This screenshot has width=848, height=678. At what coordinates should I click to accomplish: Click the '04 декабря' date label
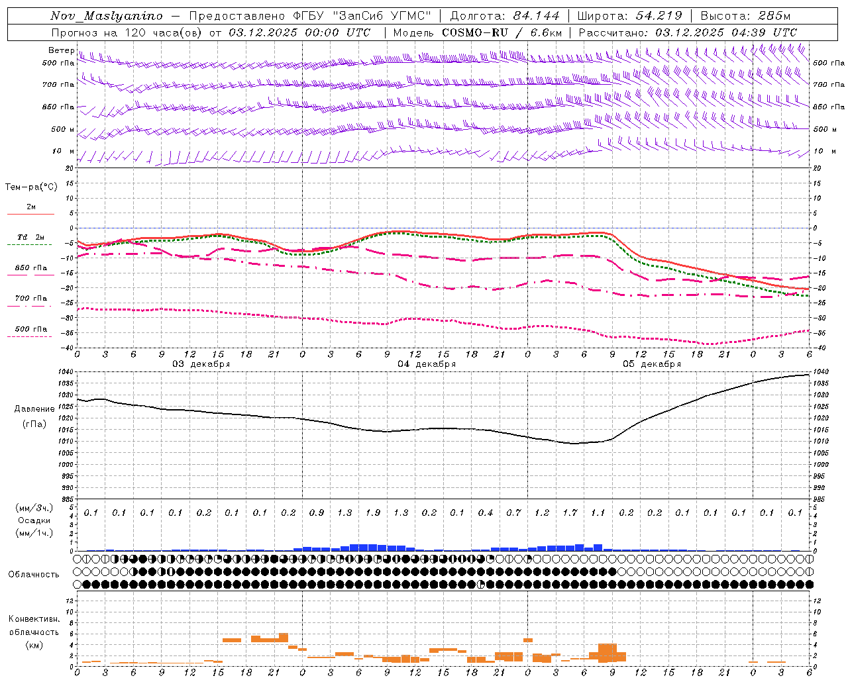[x=427, y=364]
